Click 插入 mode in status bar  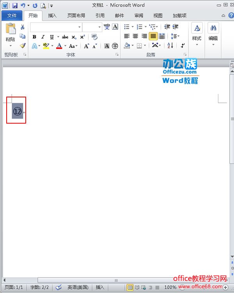coord(100,287)
